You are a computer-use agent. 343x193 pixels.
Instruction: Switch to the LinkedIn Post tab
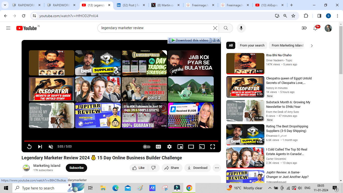(131, 5)
